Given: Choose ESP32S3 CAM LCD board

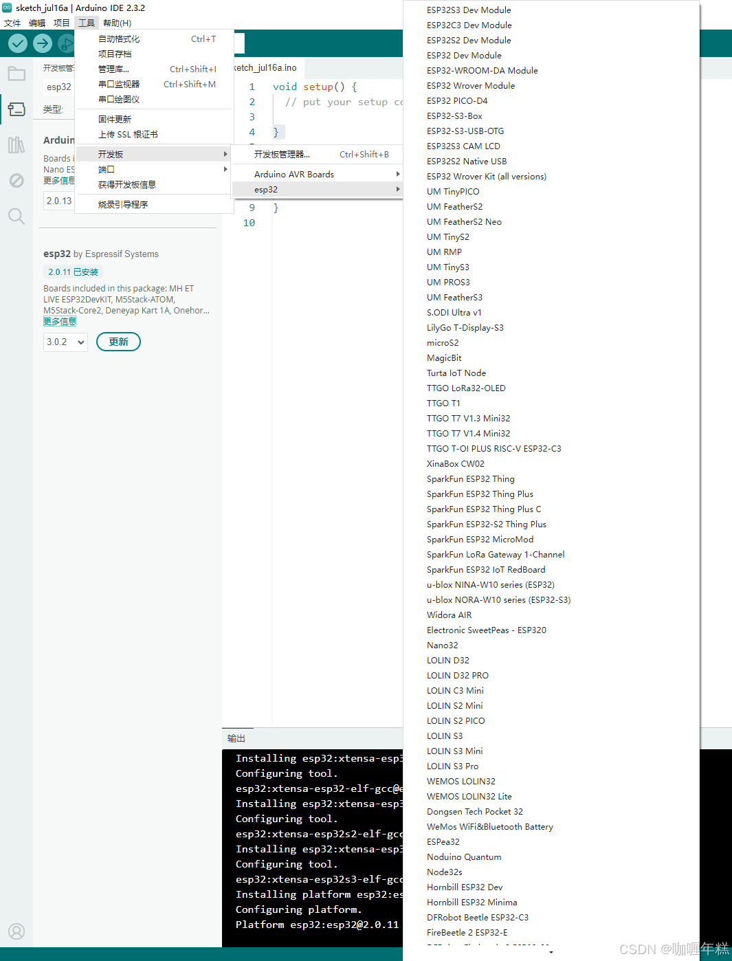Looking at the screenshot, I should [x=551, y=146].
